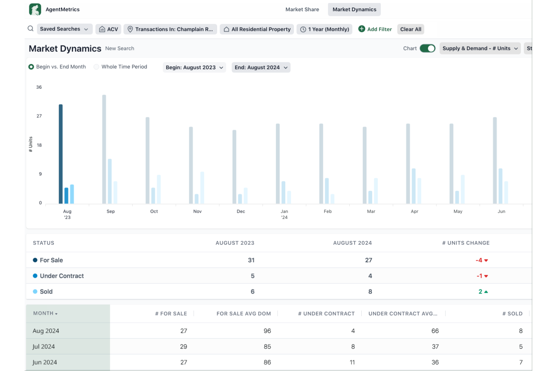Click the Market Dynamics page heading
557x371 pixels.
[65, 49]
